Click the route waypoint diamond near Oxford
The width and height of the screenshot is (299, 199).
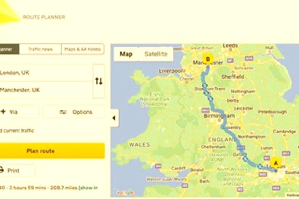tap(245, 158)
